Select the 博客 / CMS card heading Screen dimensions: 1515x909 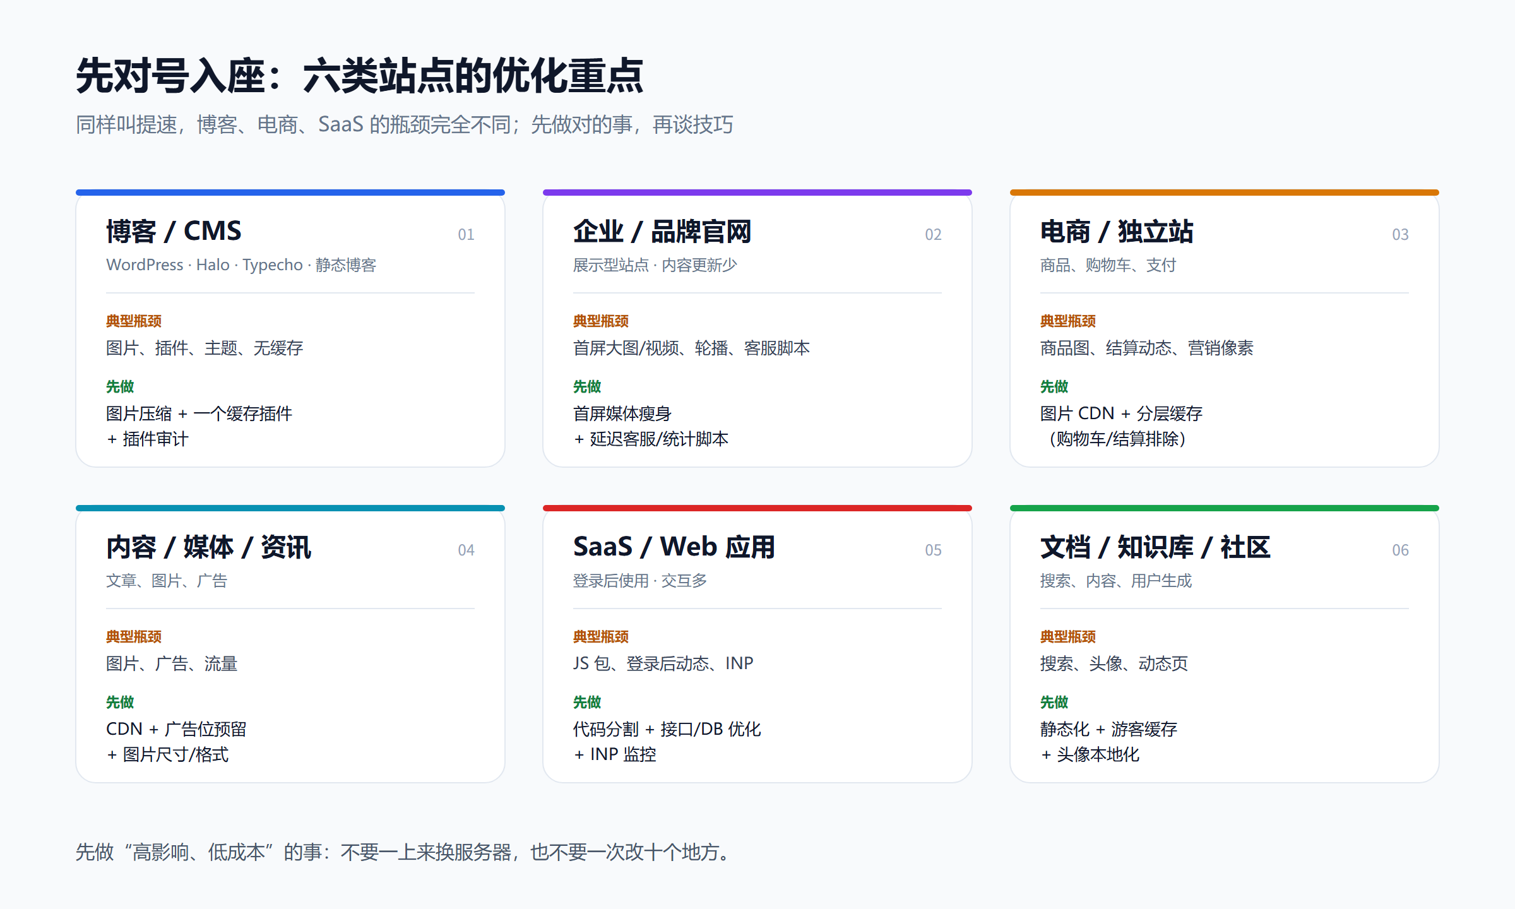click(x=174, y=231)
